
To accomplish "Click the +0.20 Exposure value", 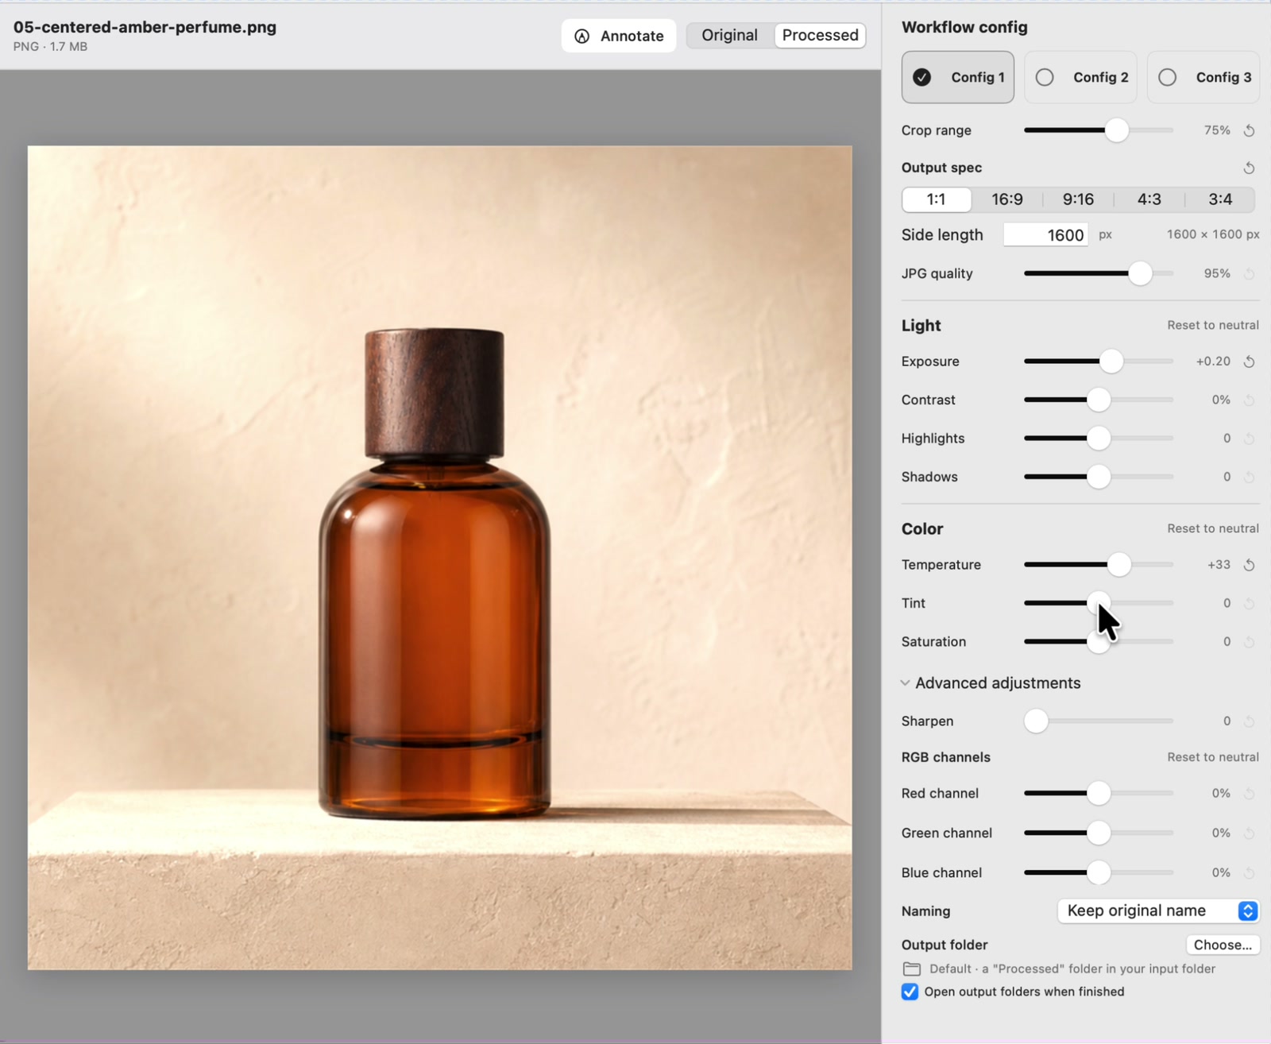I will [1213, 362].
